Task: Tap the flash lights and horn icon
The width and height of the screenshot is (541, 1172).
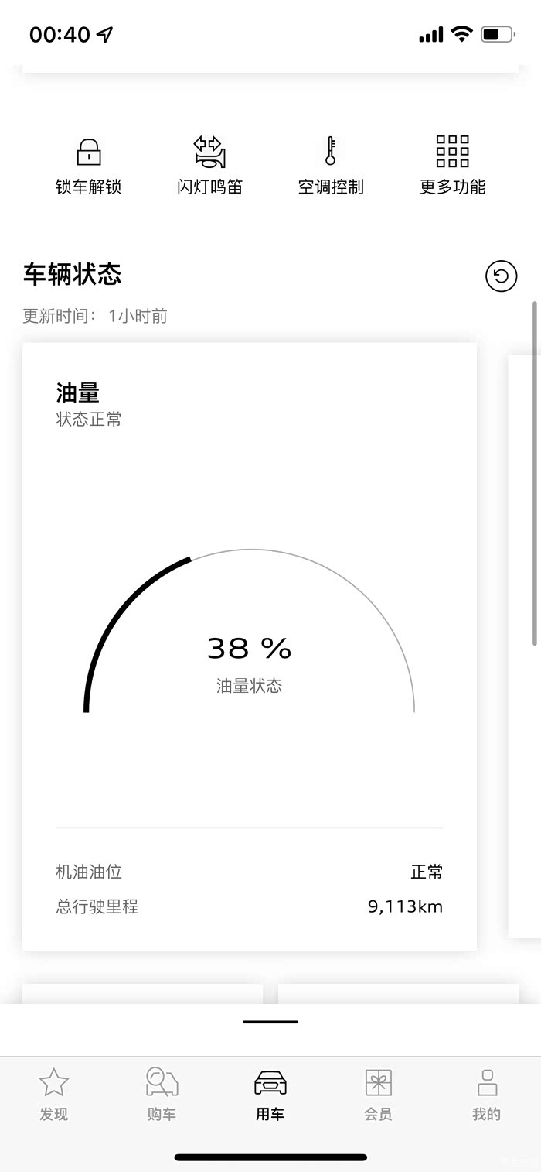Action: click(209, 152)
